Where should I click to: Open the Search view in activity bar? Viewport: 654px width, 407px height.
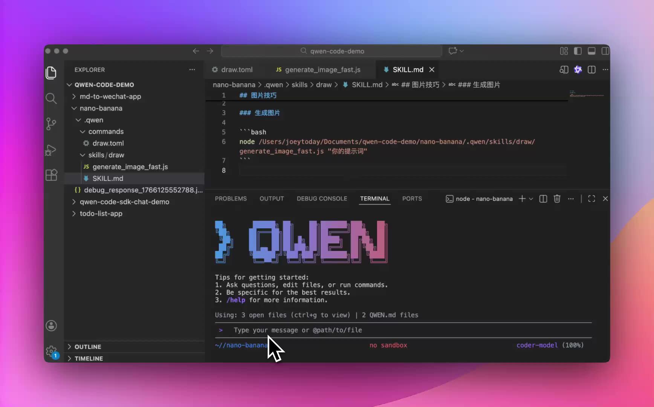pyautogui.click(x=51, y=98)
